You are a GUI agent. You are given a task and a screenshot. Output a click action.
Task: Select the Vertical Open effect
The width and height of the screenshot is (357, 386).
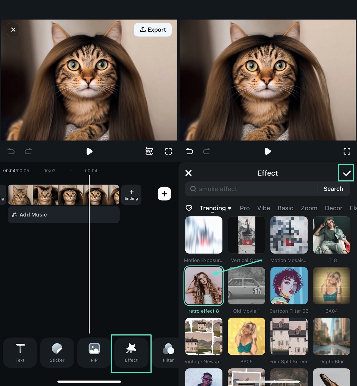(x=246, y=235)
